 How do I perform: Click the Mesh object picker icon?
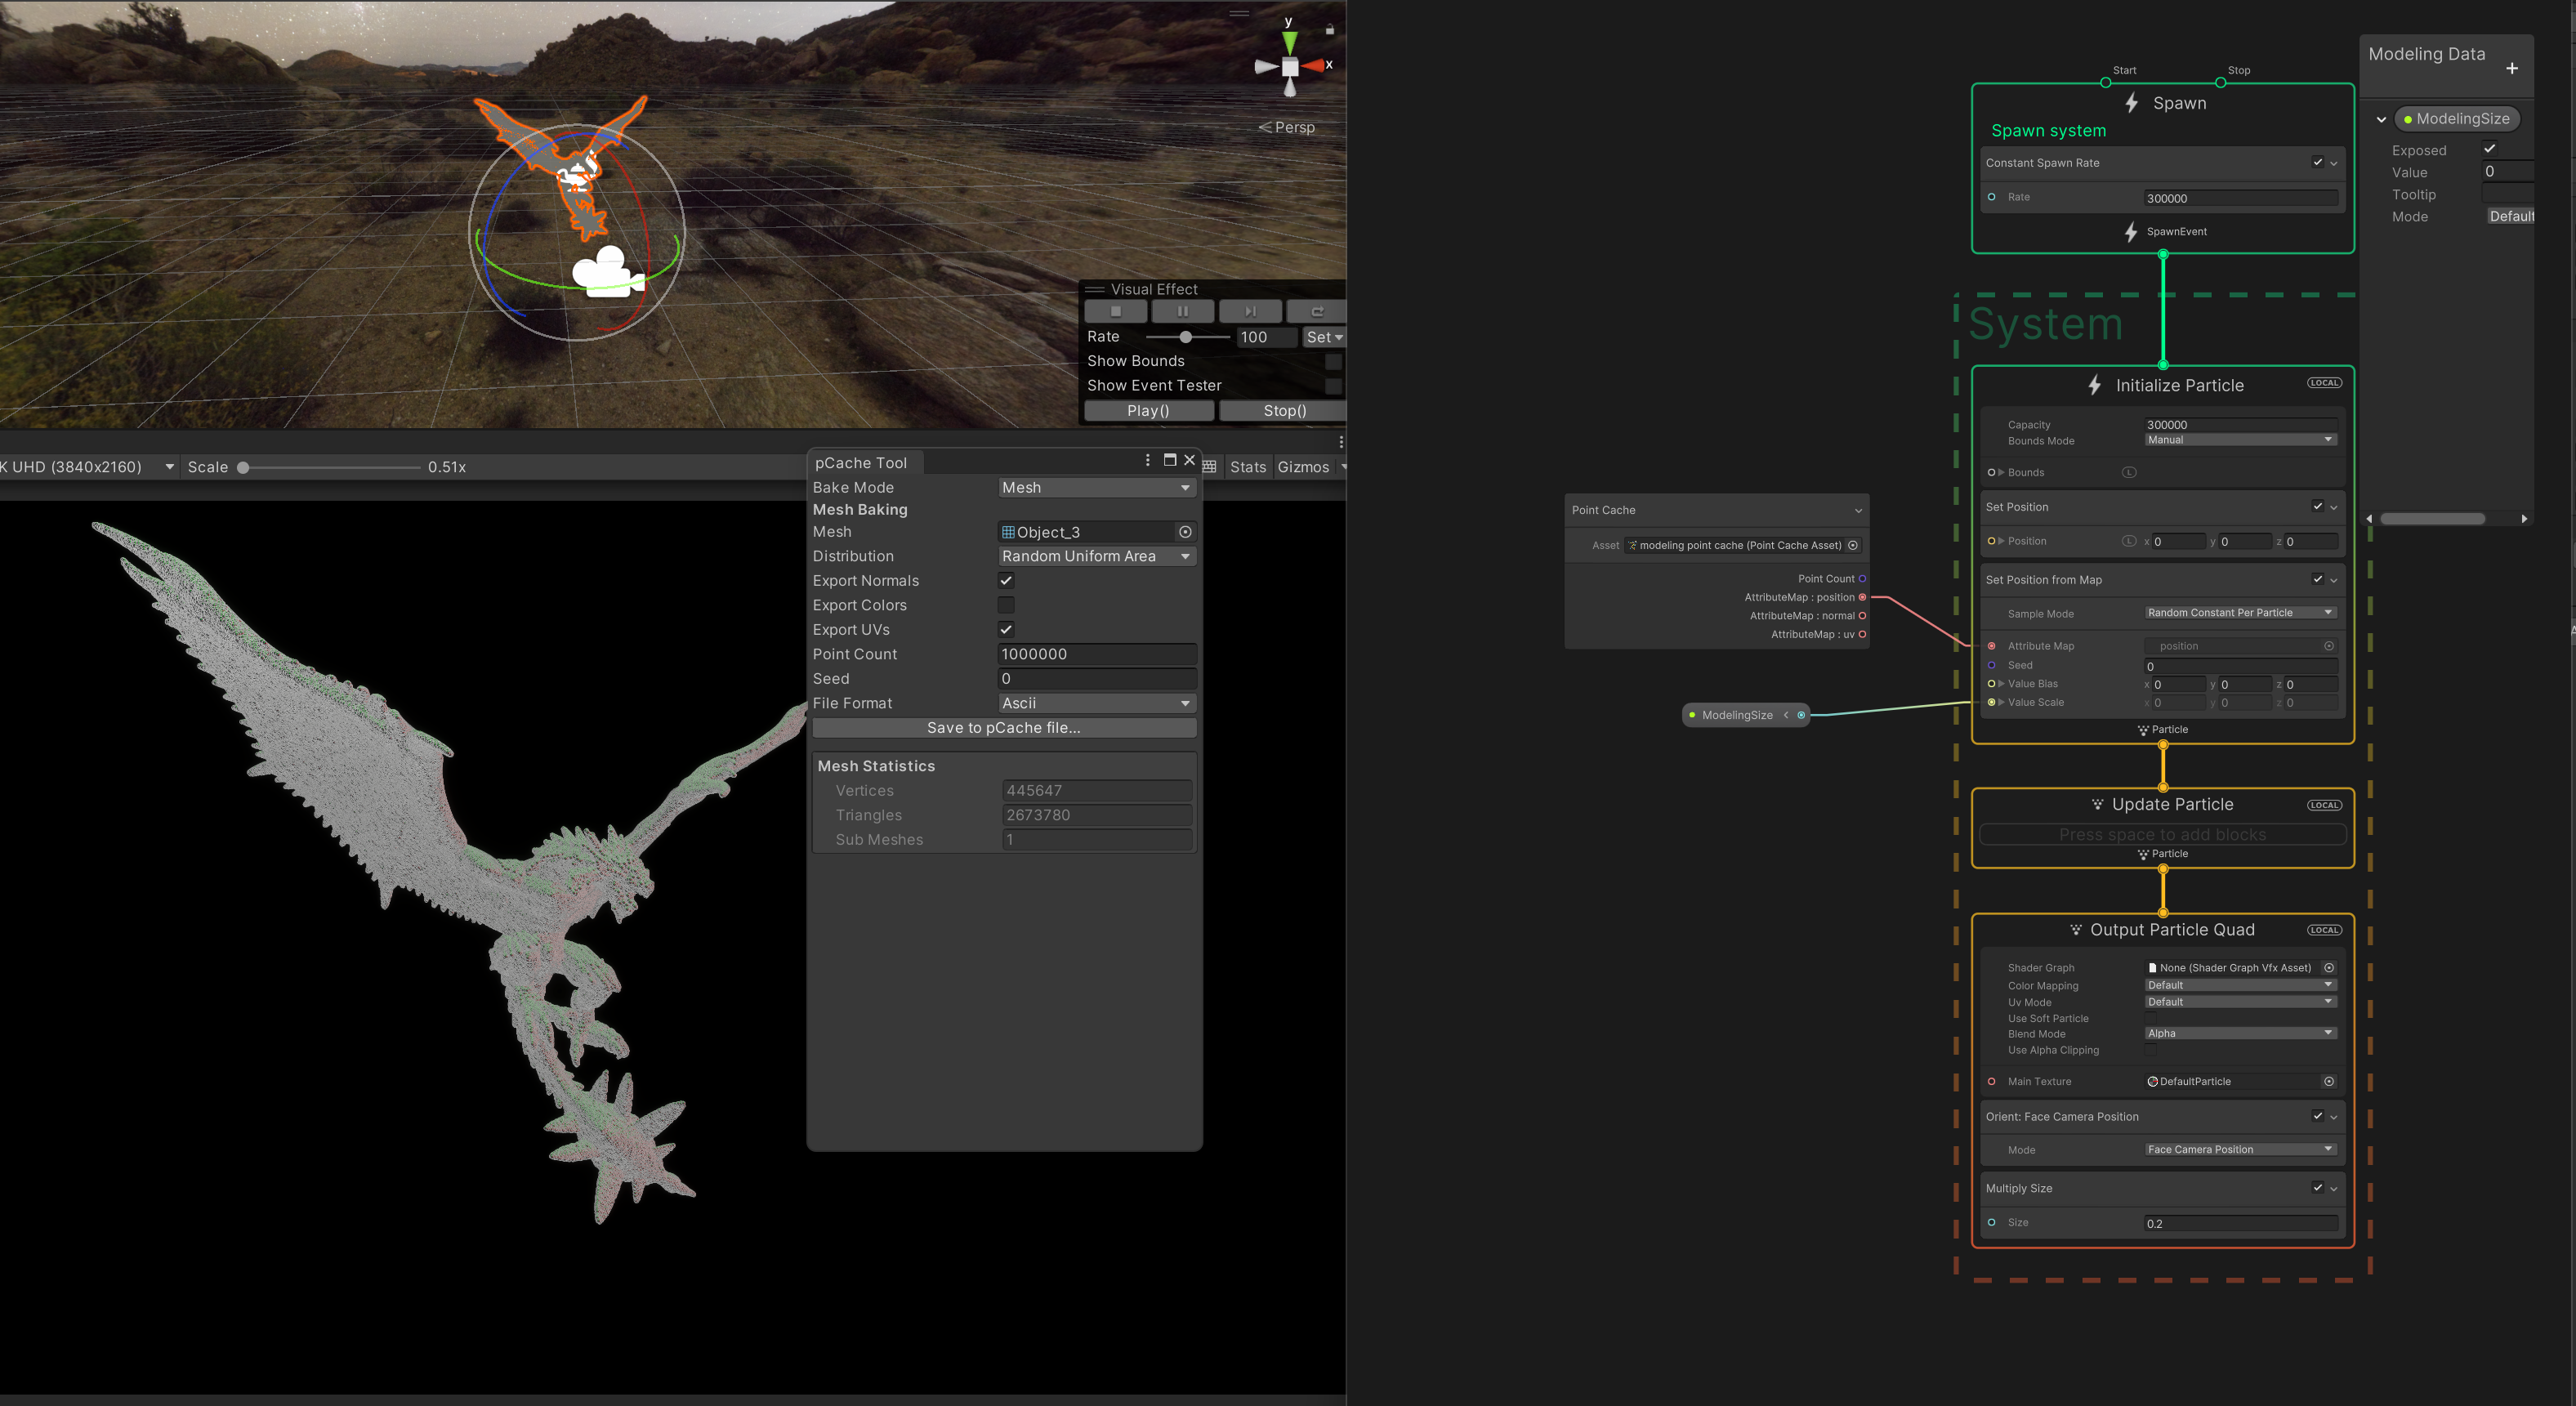pos(1185,532)
